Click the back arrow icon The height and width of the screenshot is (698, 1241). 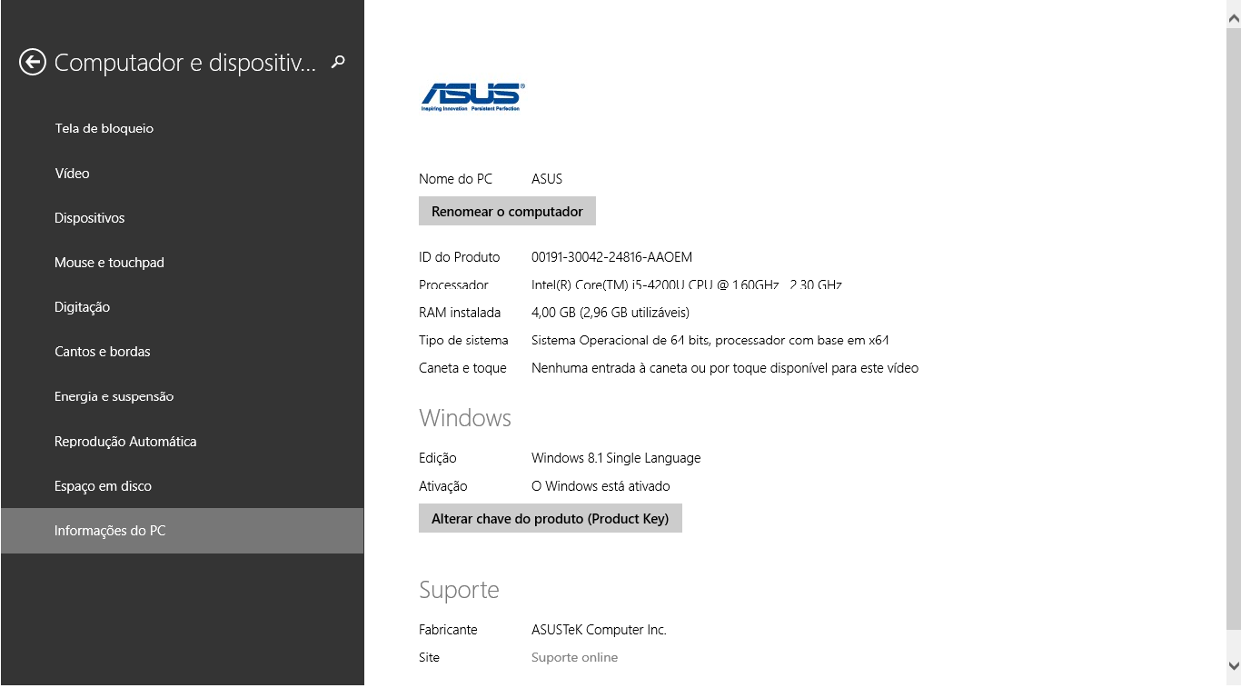click(33, 62)
